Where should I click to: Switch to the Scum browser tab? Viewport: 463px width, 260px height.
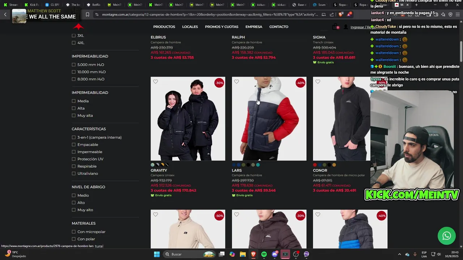coord(319,5)
